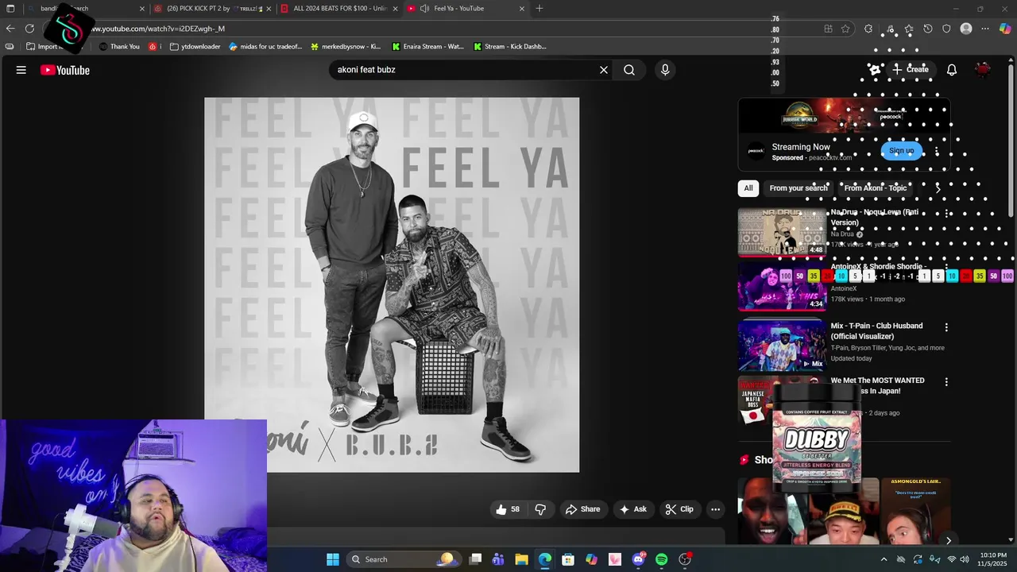
Task: Open options for the sponsored Peacock ad
Action: click(x=937, y=151)
